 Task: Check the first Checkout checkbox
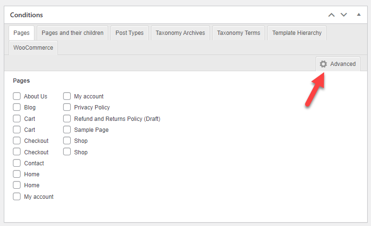point(17,140)
